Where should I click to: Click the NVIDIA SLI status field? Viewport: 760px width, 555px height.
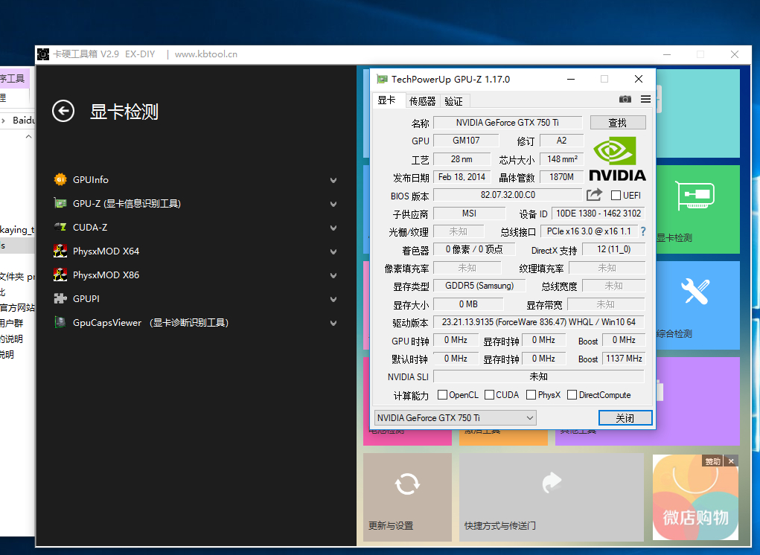(x=538, y=376)
